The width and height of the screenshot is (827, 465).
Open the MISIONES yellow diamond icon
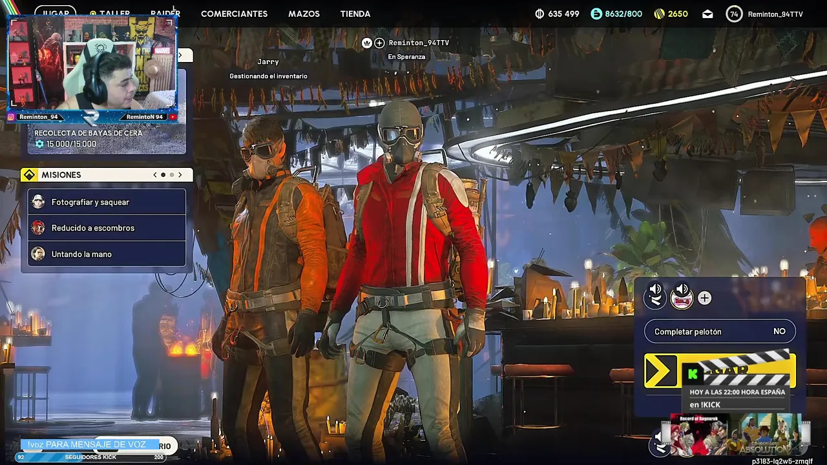[x=29, y=175]
